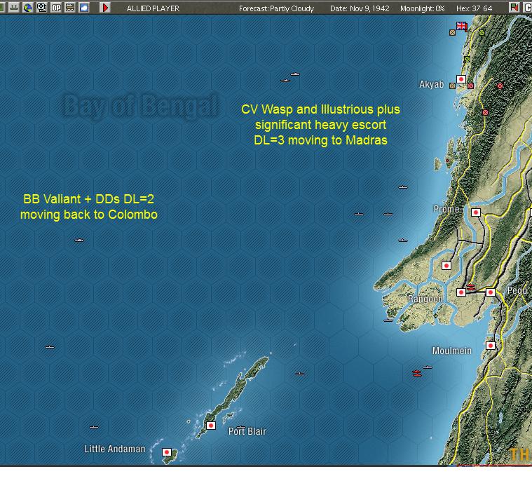Select ship off the delta southwest of Rangoon
This screenshot has height=502, width=532.
point(388,320)
